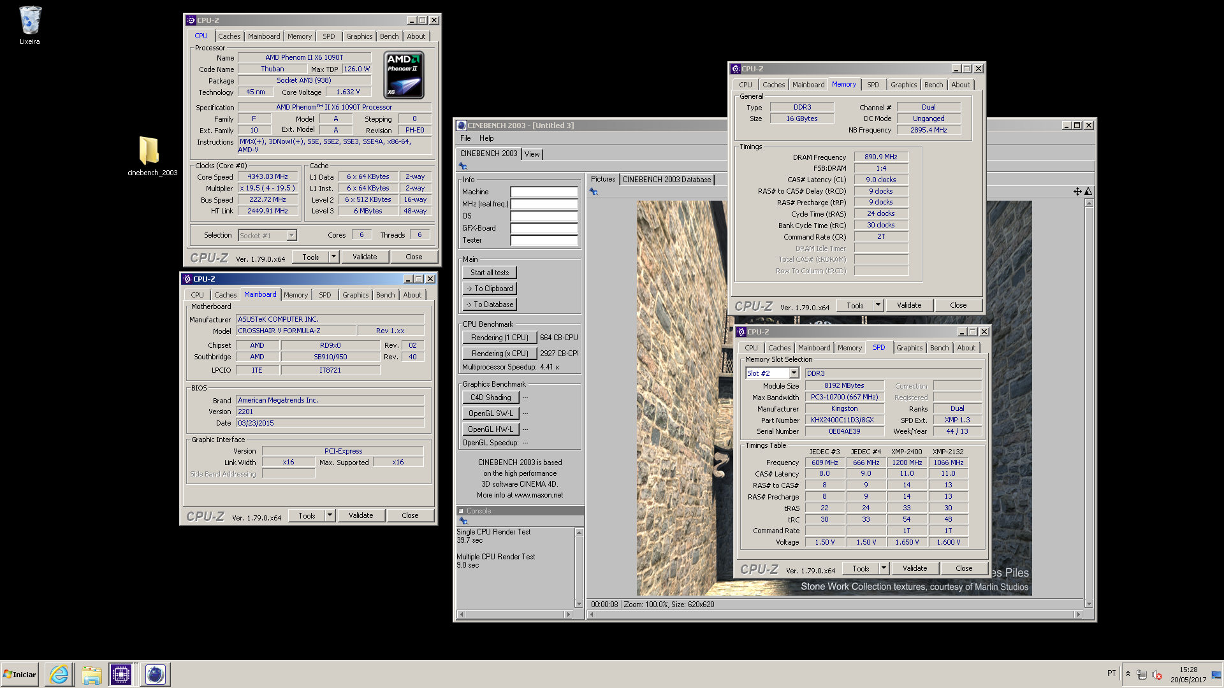This screenshot has height=688, width=1224.
Task: Click Validate in the Memory window
Action: (x=908, y=305)
